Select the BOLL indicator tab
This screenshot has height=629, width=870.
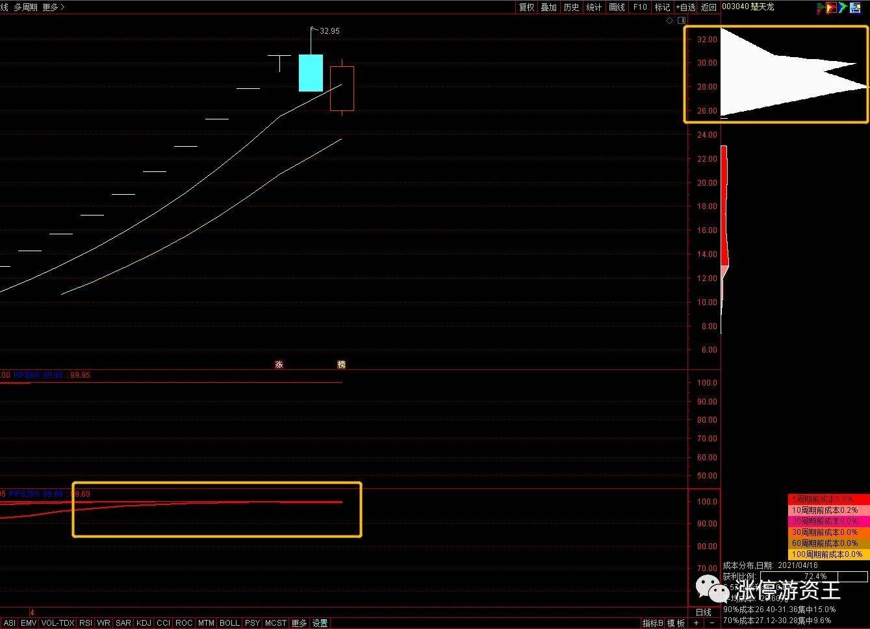coord(229,623)
